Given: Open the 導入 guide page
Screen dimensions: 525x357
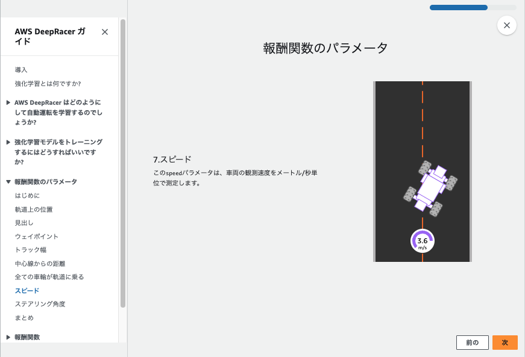Looking at the screenshot, I should [x=20, y=69].
